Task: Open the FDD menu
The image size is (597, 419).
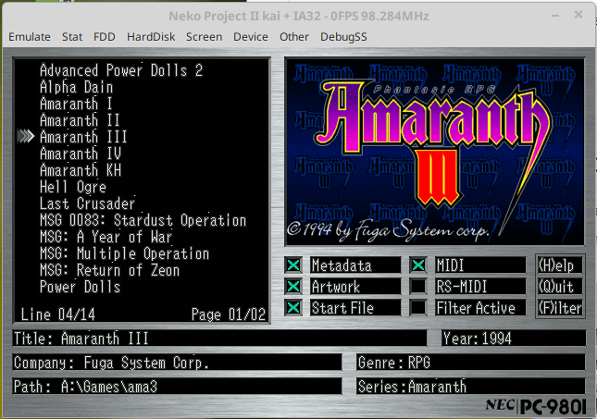Action: 104,37
